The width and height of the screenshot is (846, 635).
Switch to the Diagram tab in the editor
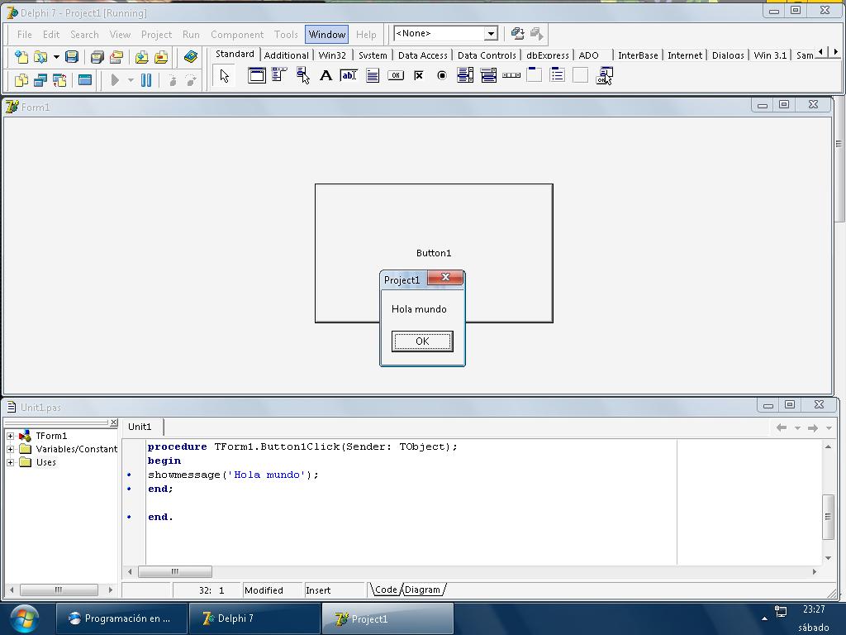pyautogui.click(x=422, y=590)
